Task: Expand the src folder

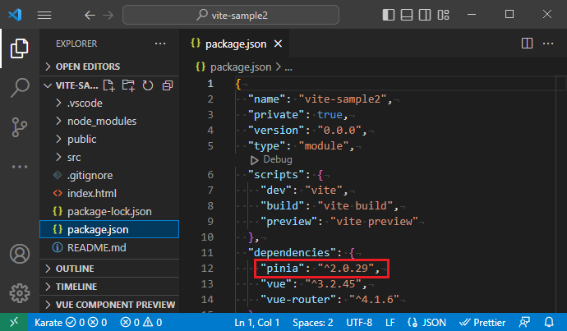Action: 109,157
